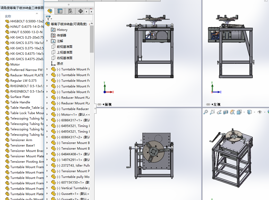Expand the 注解 annotations folder
Image resolution: width=269 pixels, height=200 pixels.
[47, 41]
